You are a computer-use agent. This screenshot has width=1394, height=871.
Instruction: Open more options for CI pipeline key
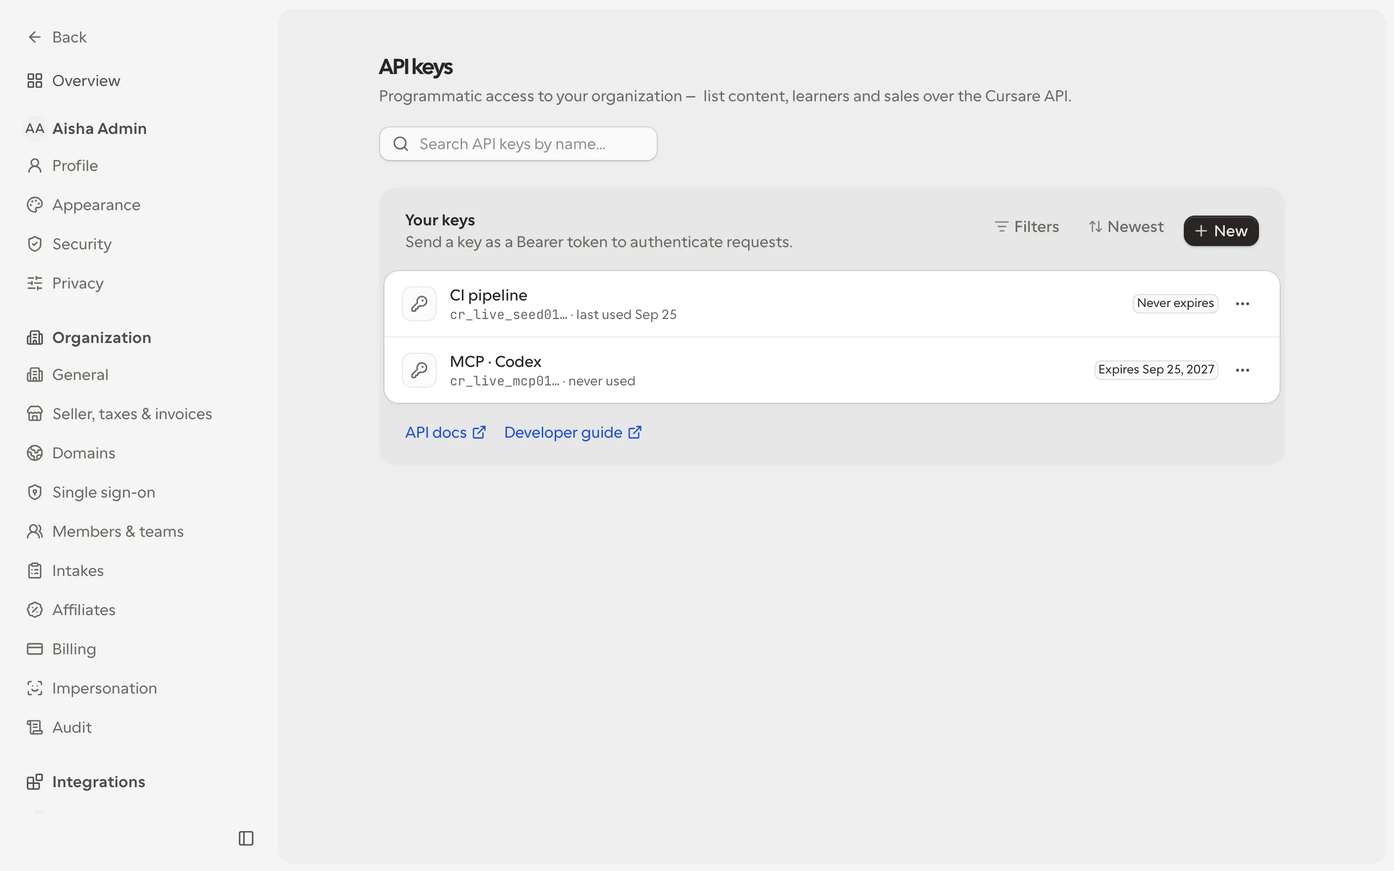click(x=1243, y=304)
